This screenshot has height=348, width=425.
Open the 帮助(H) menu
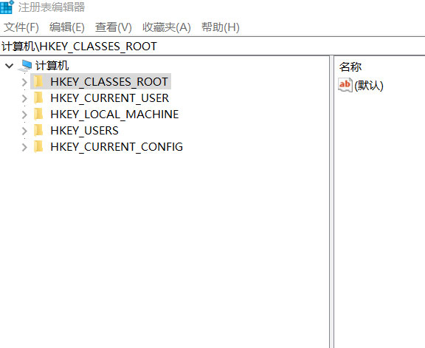[x=221, y=27]
